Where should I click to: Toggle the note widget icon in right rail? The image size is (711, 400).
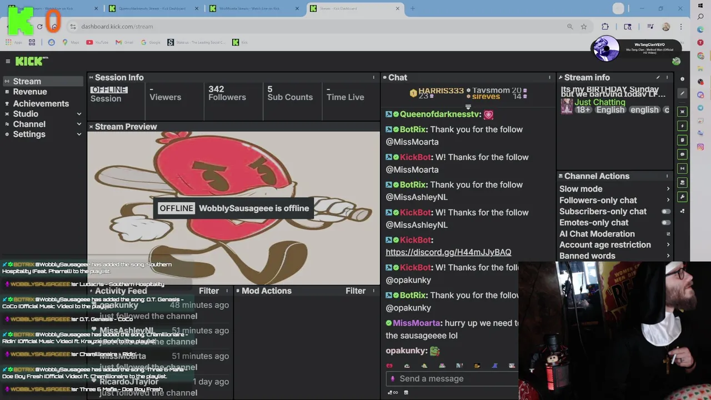coord(683,140)
